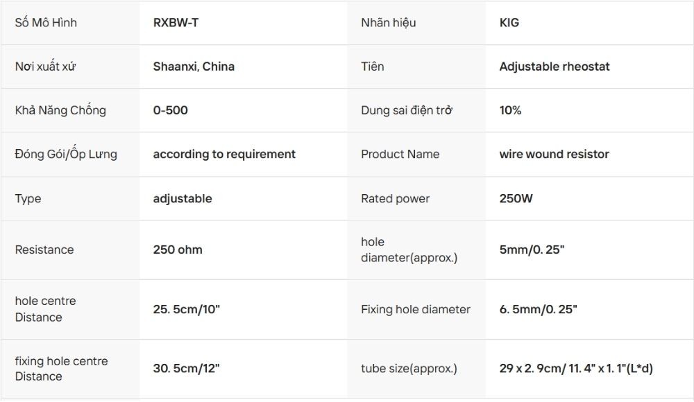Click the tube size dimensions value
The height and width of the screenshot is (402, 694).
[576, 369]
